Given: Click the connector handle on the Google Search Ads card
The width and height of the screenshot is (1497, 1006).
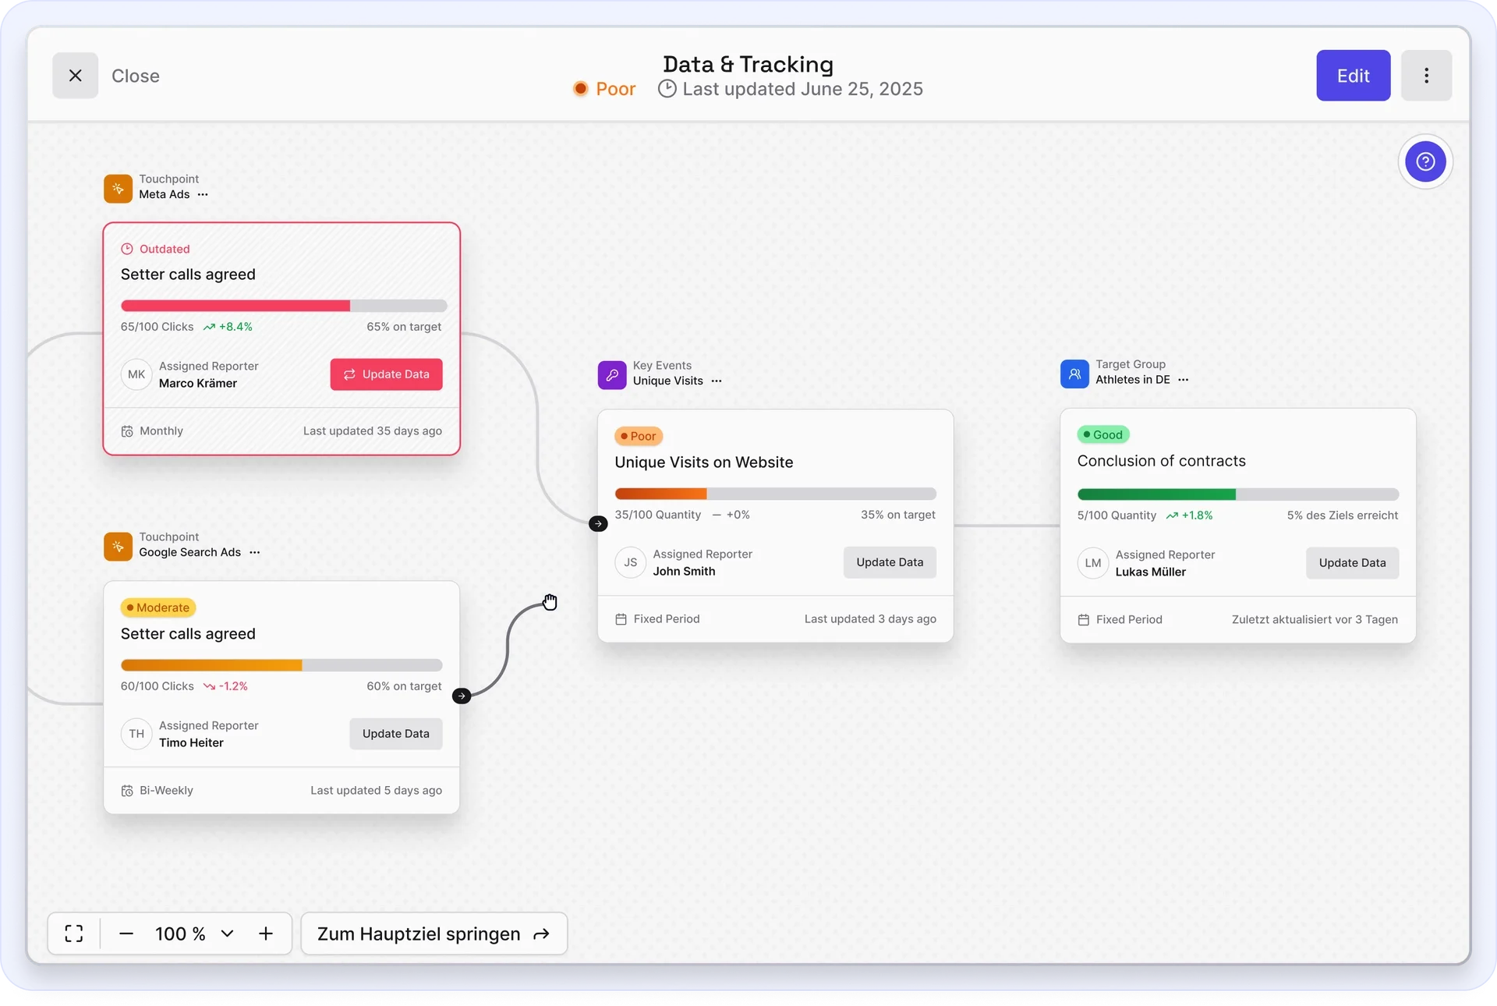Looking at the screenshot, I should pyautogui.click(x=462, y=696).
